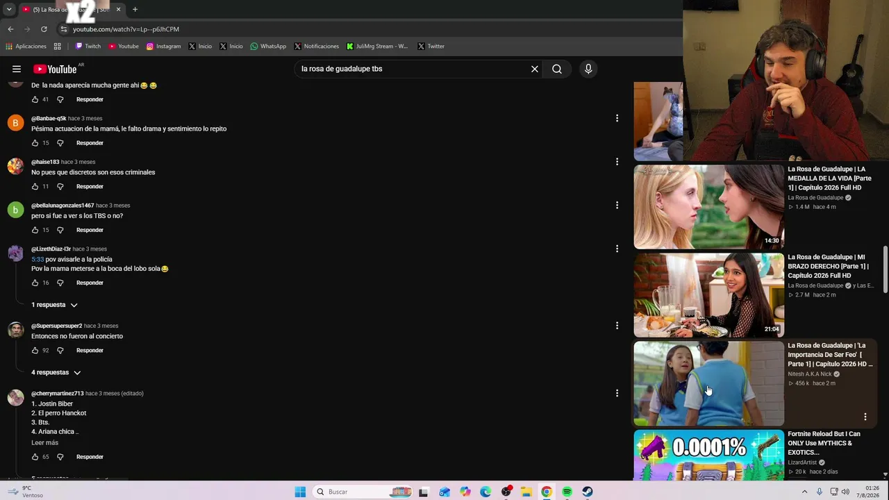Viewport: 889px width, 500px height.
Task: Open options menu for @cherrymartinez713's comment
Action: point(617,393)
